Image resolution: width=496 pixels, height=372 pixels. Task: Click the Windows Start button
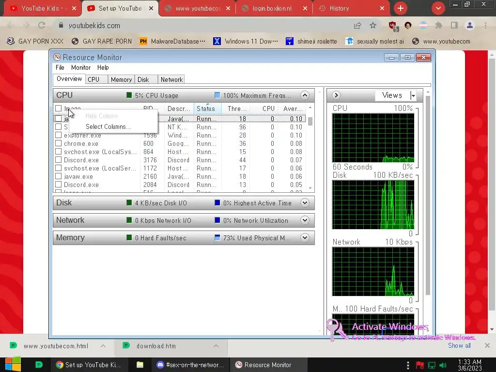[x=13, y=364]
